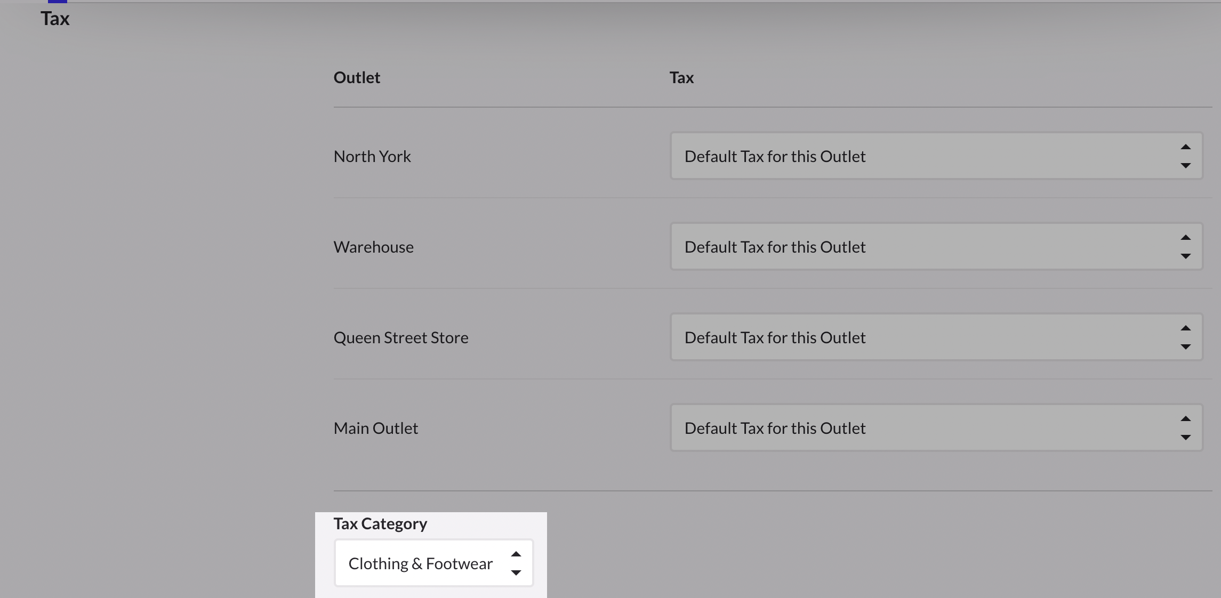
Task: Click the blue marker above Tax heading
Action: pyautogui.click(x=57, y=2)
